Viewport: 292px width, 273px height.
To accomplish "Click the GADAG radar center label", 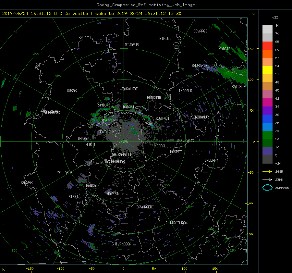I will click(x=124, y=142).
